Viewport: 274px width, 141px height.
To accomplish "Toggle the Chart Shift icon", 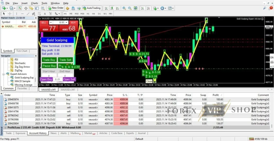I will point(148,8).
